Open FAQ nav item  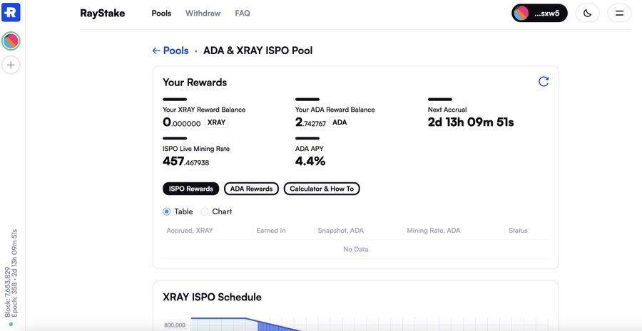pos(243,13)
